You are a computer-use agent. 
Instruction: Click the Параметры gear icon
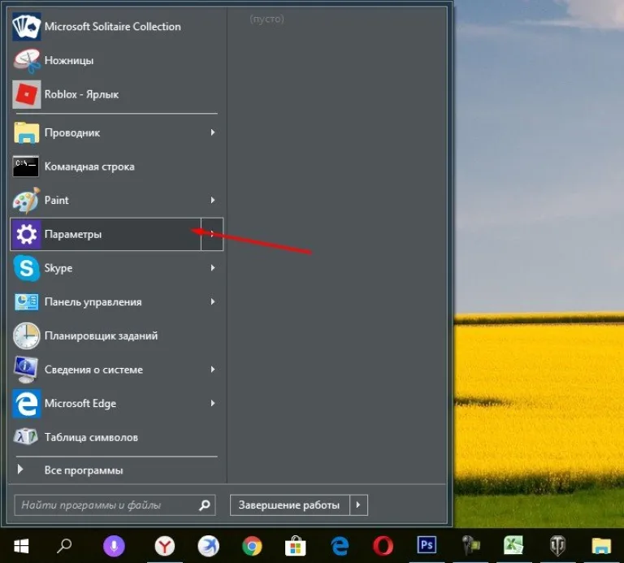[x=26, y=234]
